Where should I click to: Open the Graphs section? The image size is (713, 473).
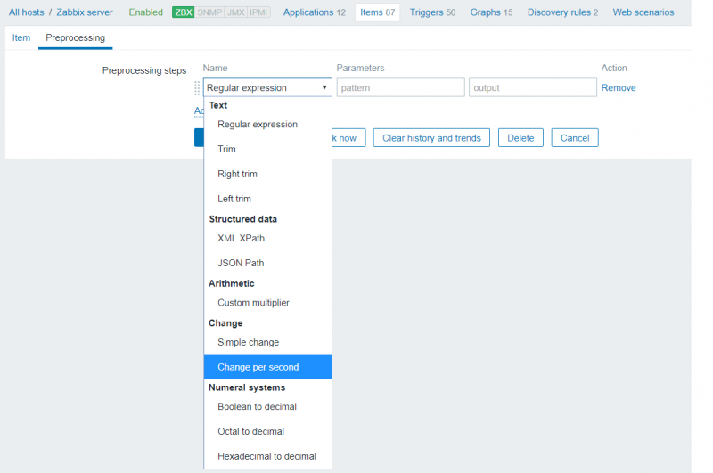point(491,12)
